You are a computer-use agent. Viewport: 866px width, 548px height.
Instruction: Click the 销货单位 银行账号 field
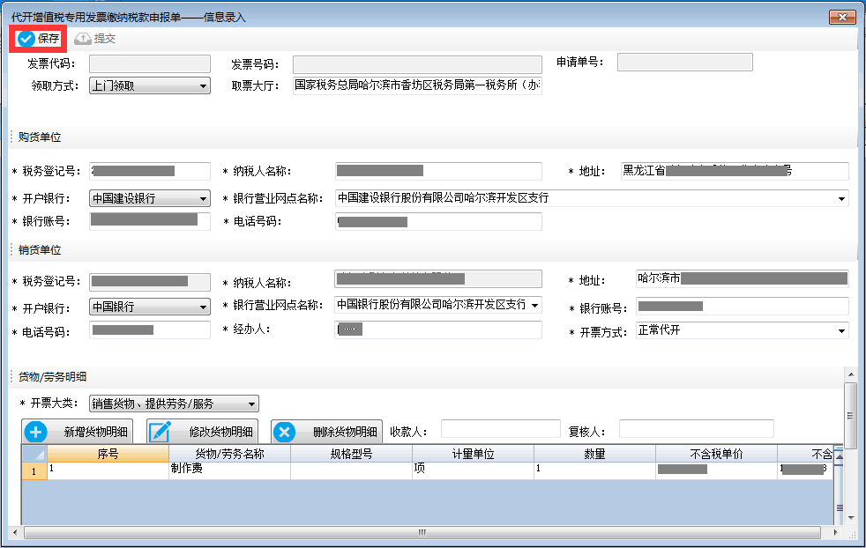[x=743, y=307]
